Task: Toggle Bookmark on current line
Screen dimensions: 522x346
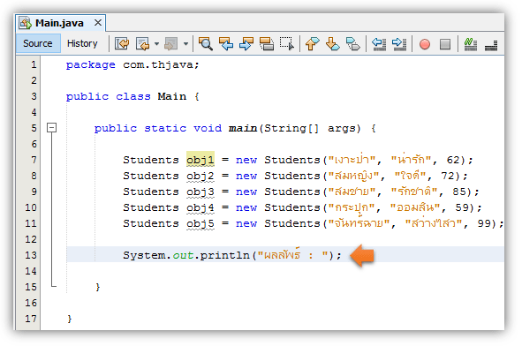Action: 353,43
